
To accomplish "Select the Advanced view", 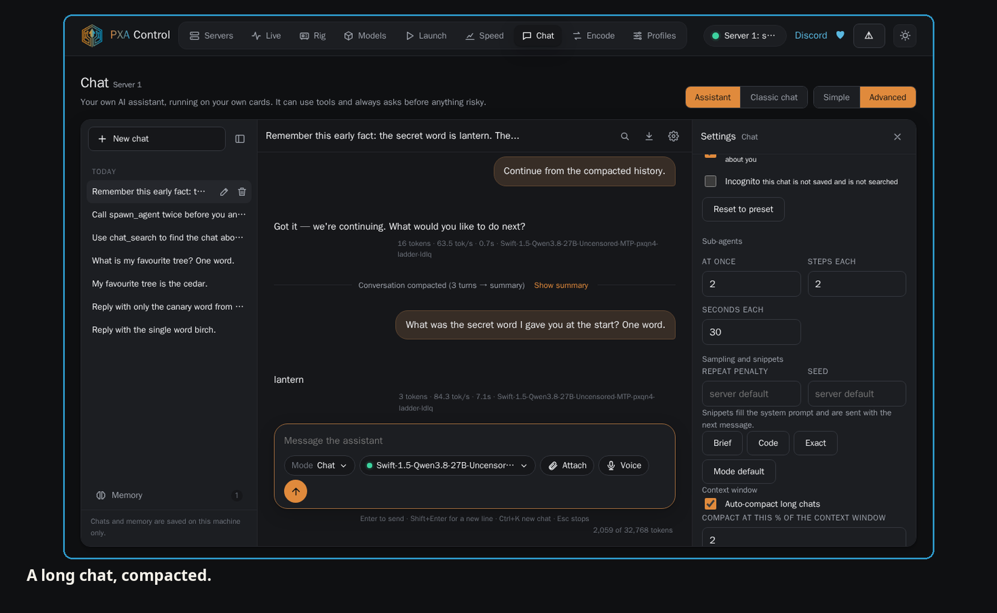I will coord(887,97).
